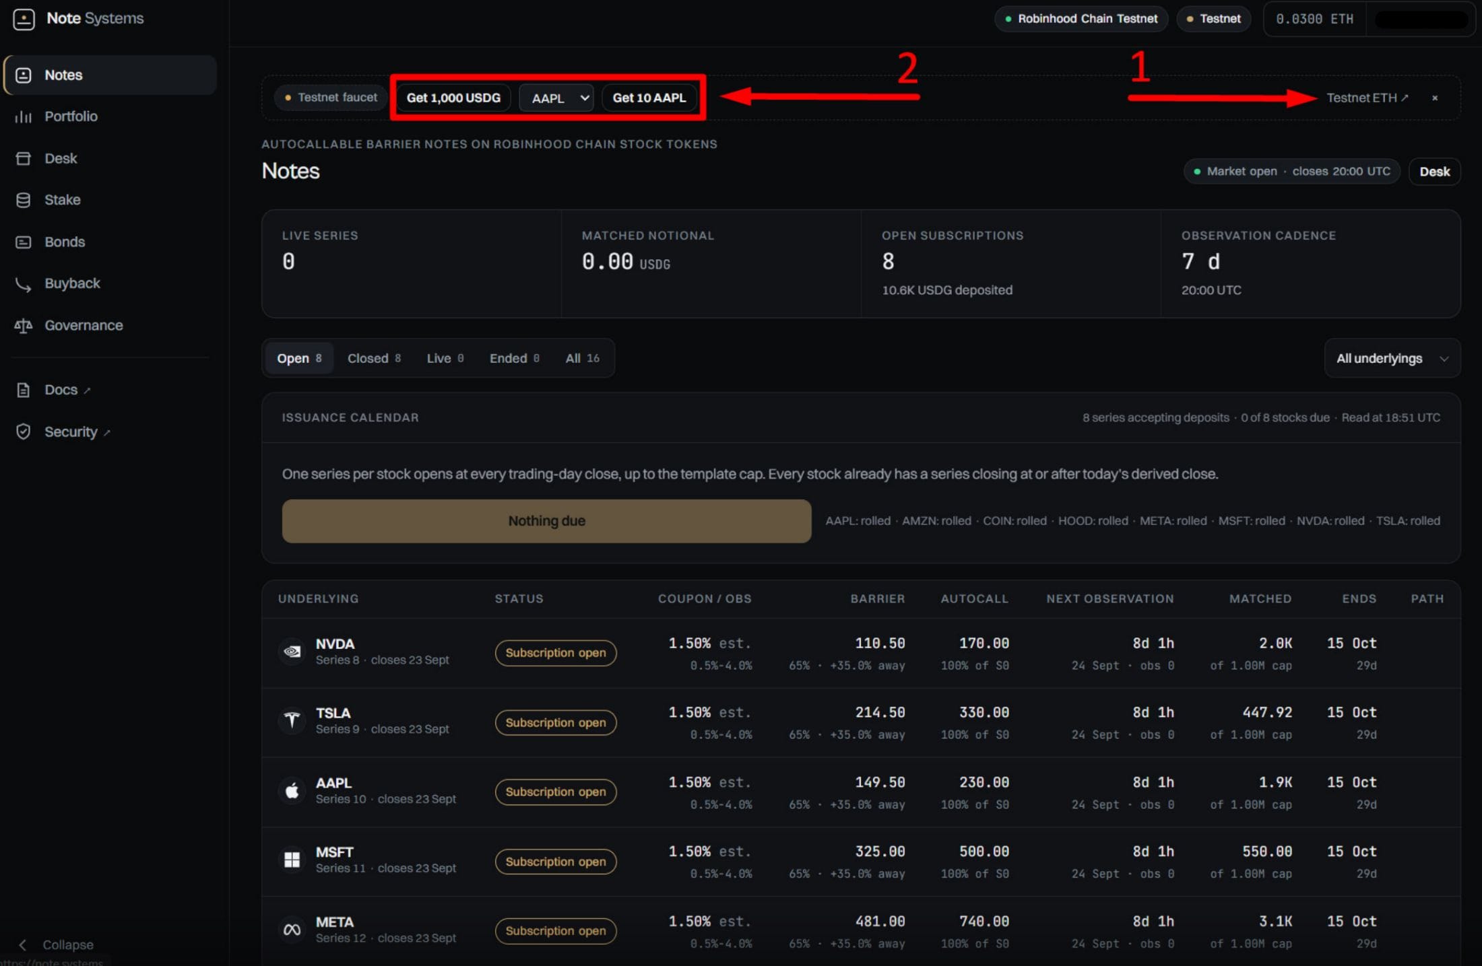This screenshot has width=1482, height=966.
Task: Click the Notes icon in sidebar
Action: pos(24,75)
